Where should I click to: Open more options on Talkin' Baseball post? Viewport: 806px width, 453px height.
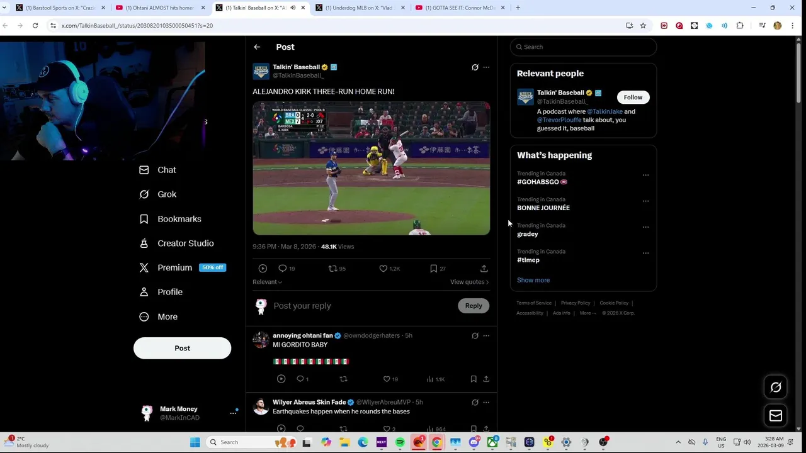(x=486, y=67)
